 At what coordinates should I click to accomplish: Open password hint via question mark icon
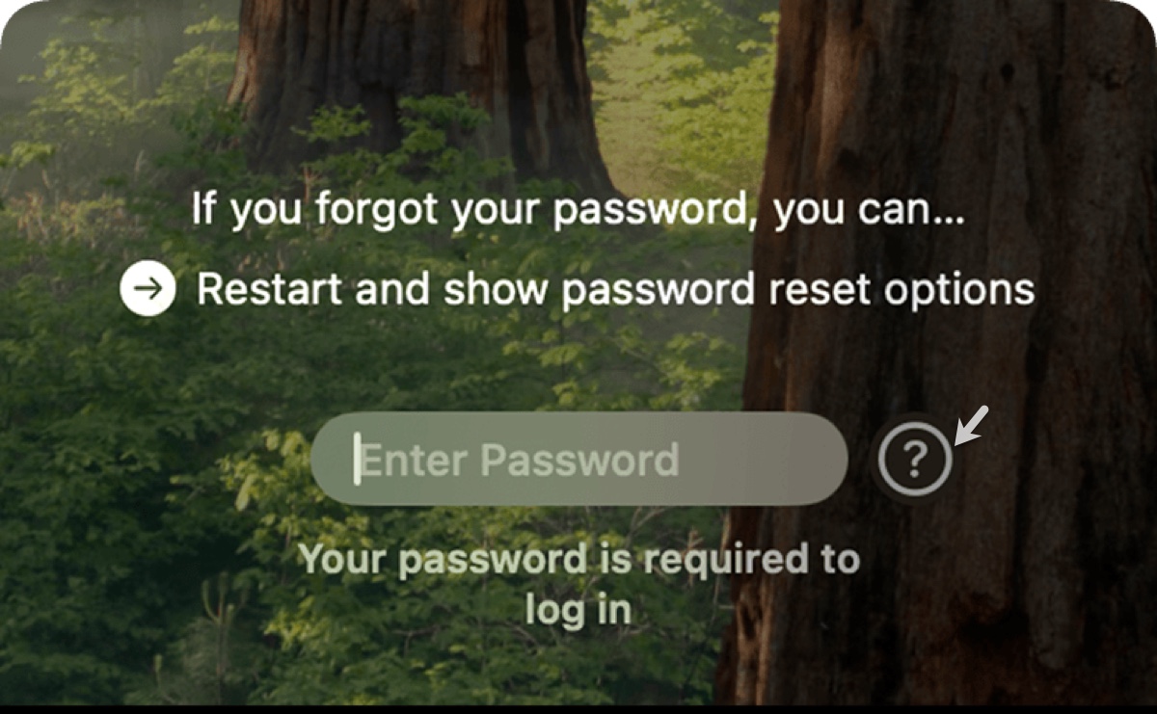[x=915, y=460]
